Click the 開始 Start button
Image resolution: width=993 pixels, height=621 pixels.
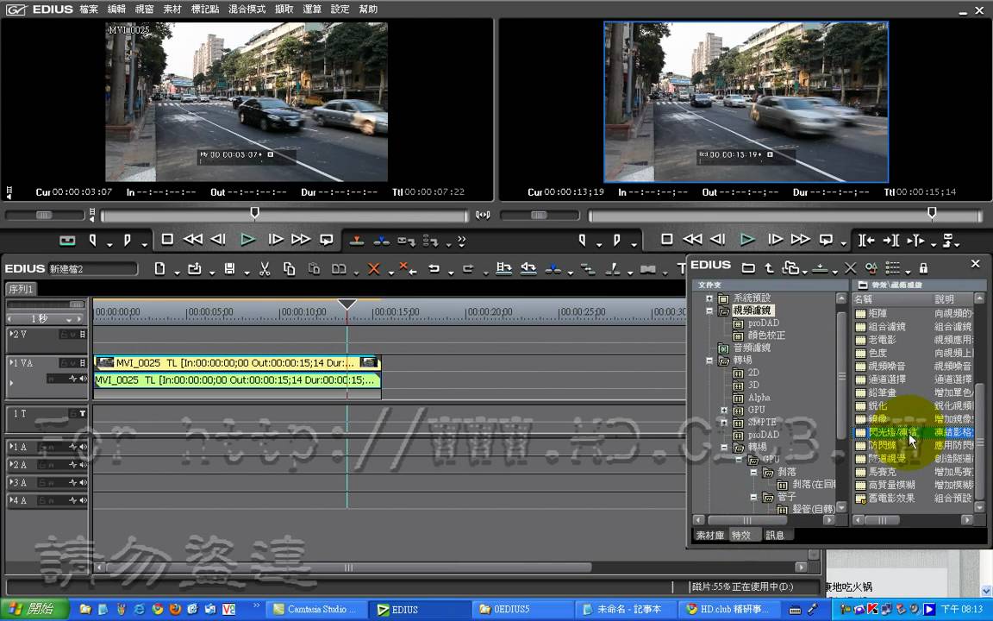(x=34, y=609)
